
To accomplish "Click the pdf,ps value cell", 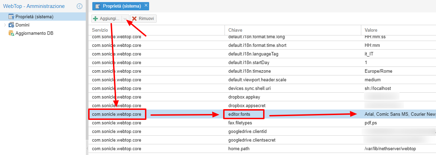I will [398, 123].
